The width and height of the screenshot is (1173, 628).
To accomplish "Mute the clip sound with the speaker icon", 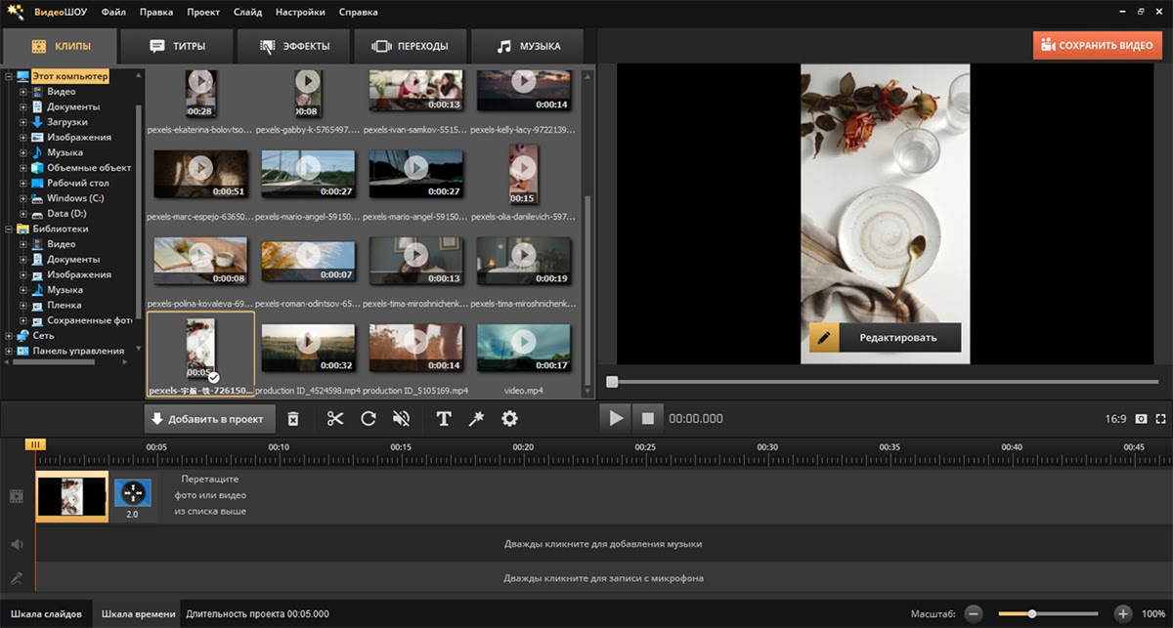I will [x=401, y=419].
